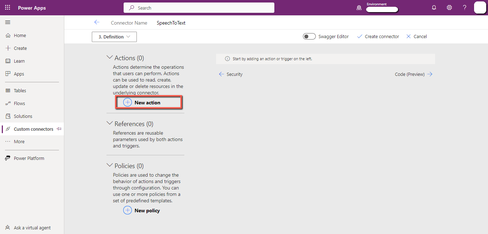Collapse the References (0) section
This screenshot has height=234, width=488.
[110, 123]
